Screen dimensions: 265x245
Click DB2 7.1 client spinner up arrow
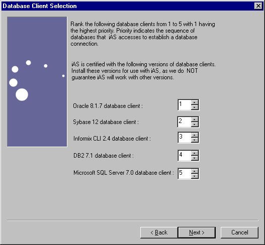coord(195,153)
